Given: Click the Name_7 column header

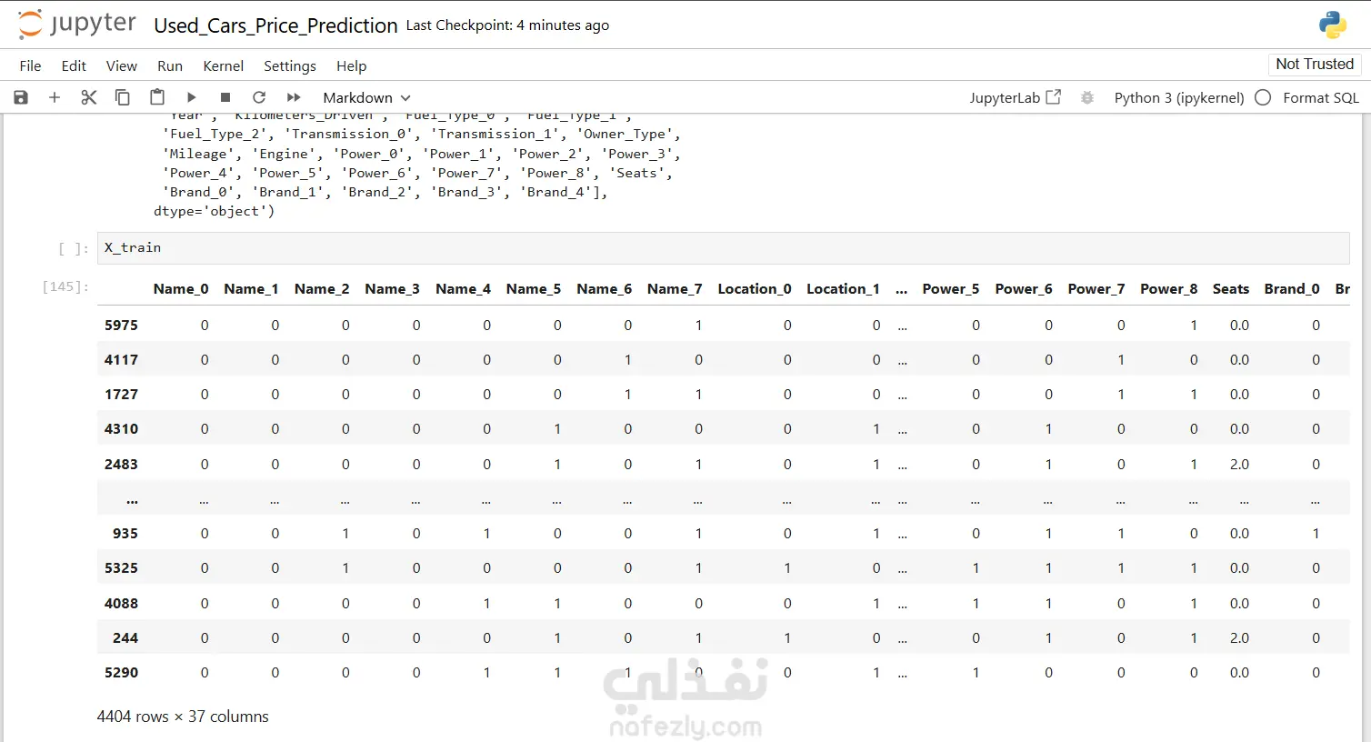Looking at the screenshot, I should click(675, 288).
